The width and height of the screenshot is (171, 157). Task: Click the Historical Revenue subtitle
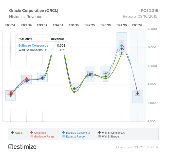click(26, 17)
